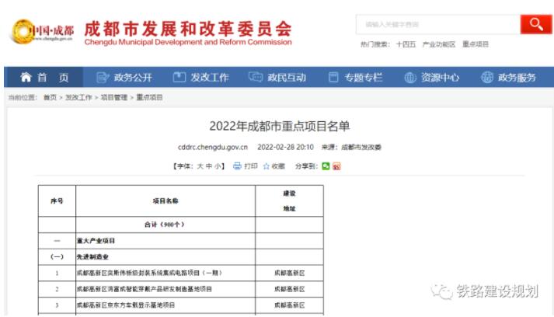The width and height of the screenshot is (554, 317).
Task: Click hot search term 产业功能区
Action: tap(439, 44)
